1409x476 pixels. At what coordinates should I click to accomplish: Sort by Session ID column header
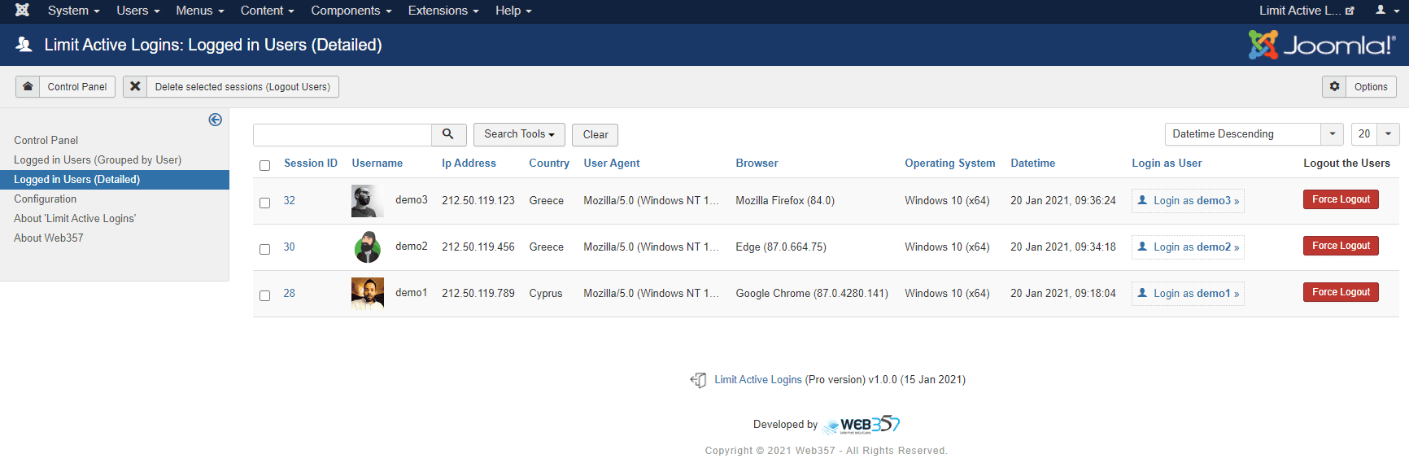pos(311,163)
